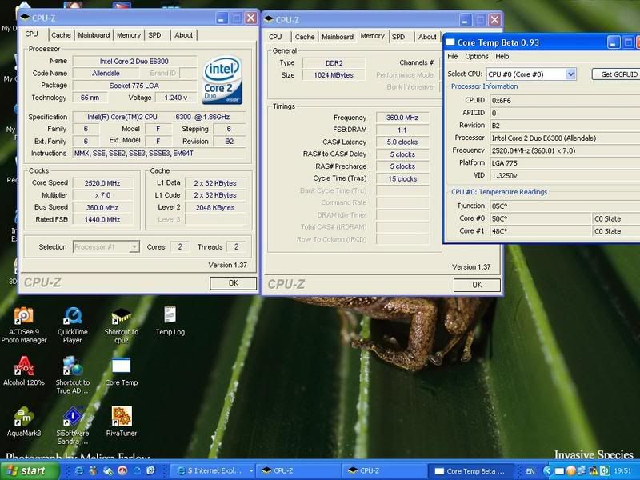
Task: Click the Tjunction reading 85C°
Action: [x=565, y=206]
